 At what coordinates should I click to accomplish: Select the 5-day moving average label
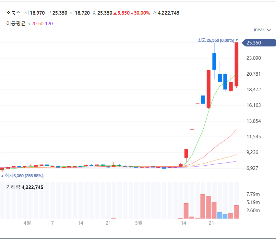click(29, 24)
